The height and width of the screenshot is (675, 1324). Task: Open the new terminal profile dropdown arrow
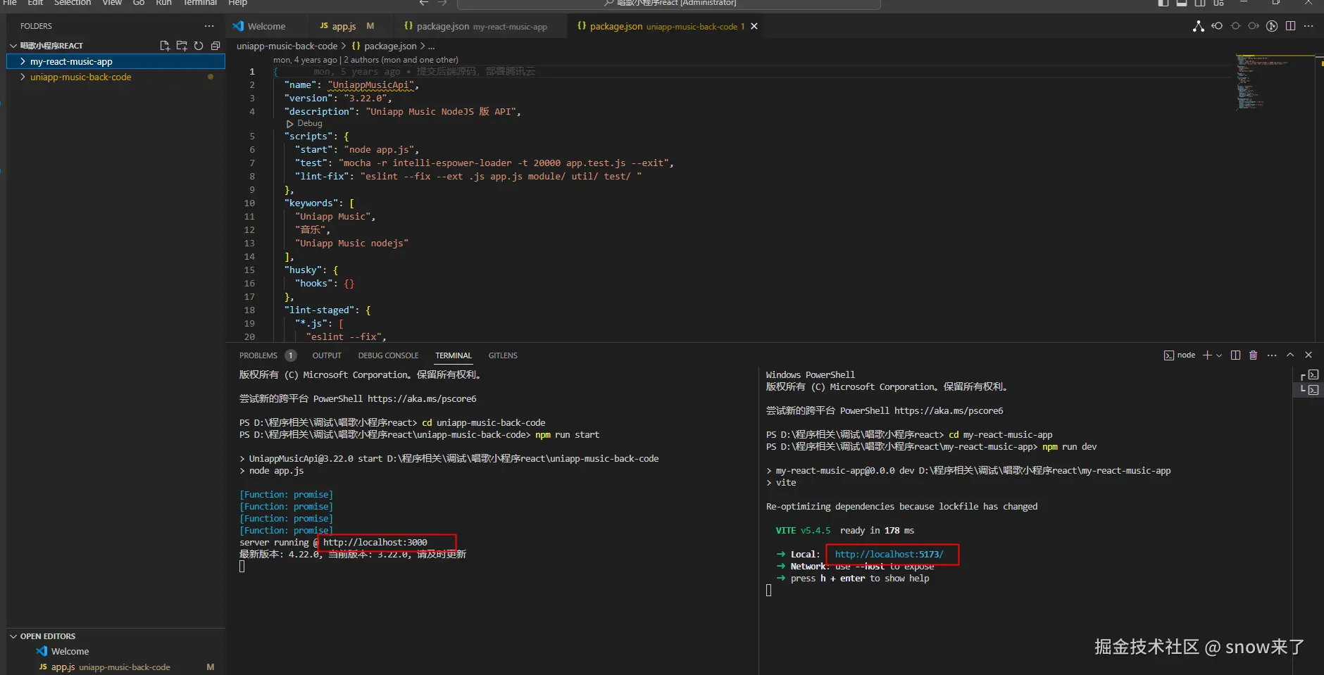point(1219,355)
